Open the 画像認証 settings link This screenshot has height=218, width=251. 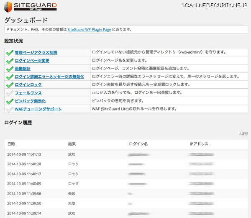pos(23,69)
